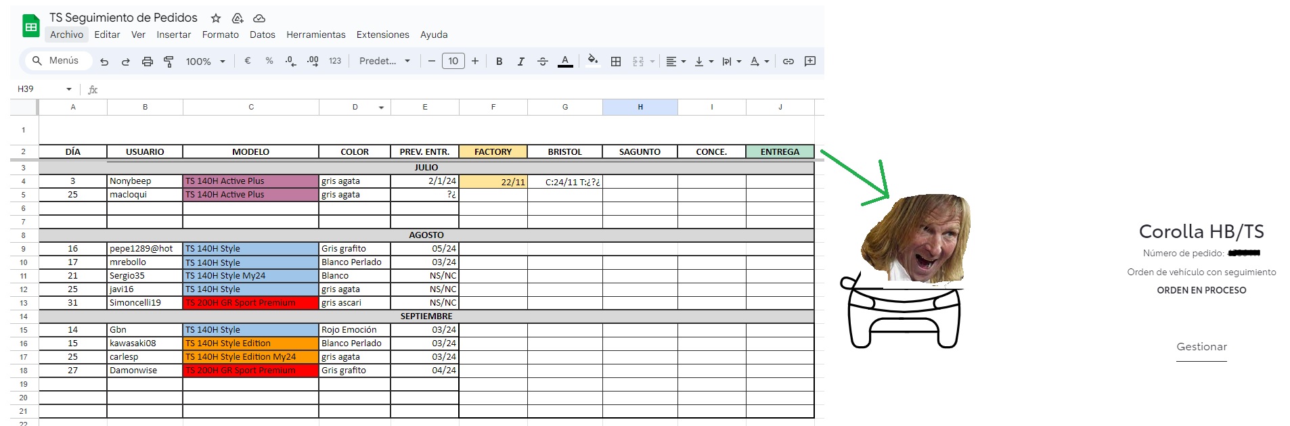1290x426 pixels.
Task: Open the 100% zoom dropdown
Action: [x=205, y=62]
